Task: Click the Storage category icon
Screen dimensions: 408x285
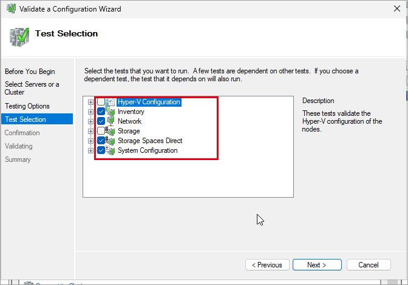Action: [110, 131]
